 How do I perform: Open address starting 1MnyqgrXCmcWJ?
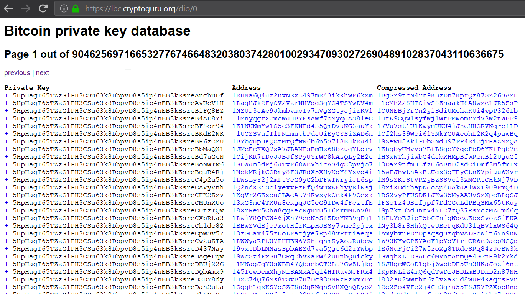tap(304, 118)
